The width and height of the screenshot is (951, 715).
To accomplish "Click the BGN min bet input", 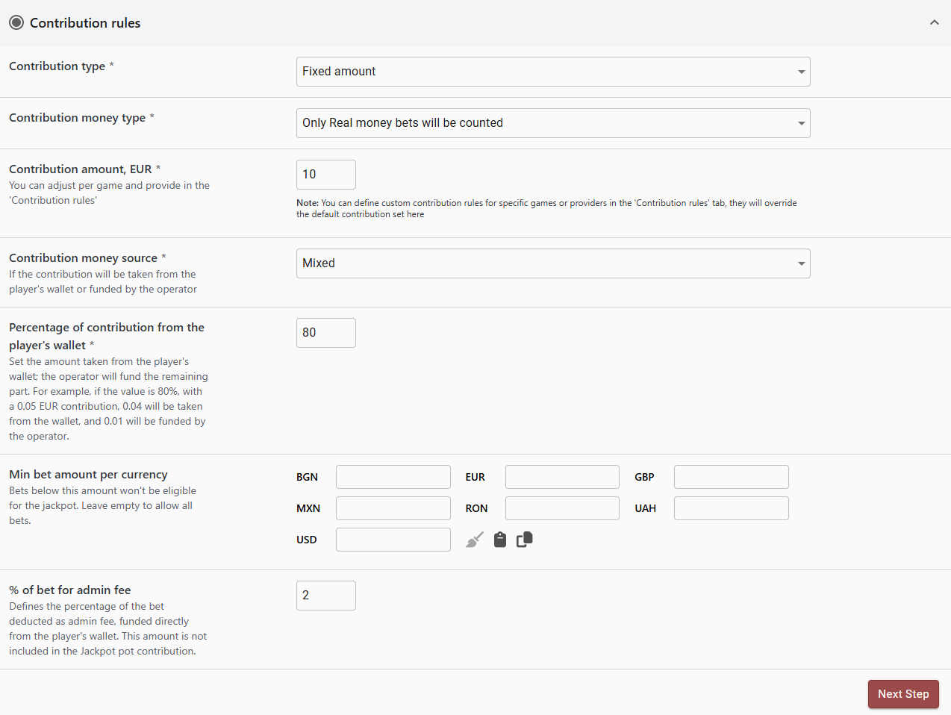I will click(393, 477).
